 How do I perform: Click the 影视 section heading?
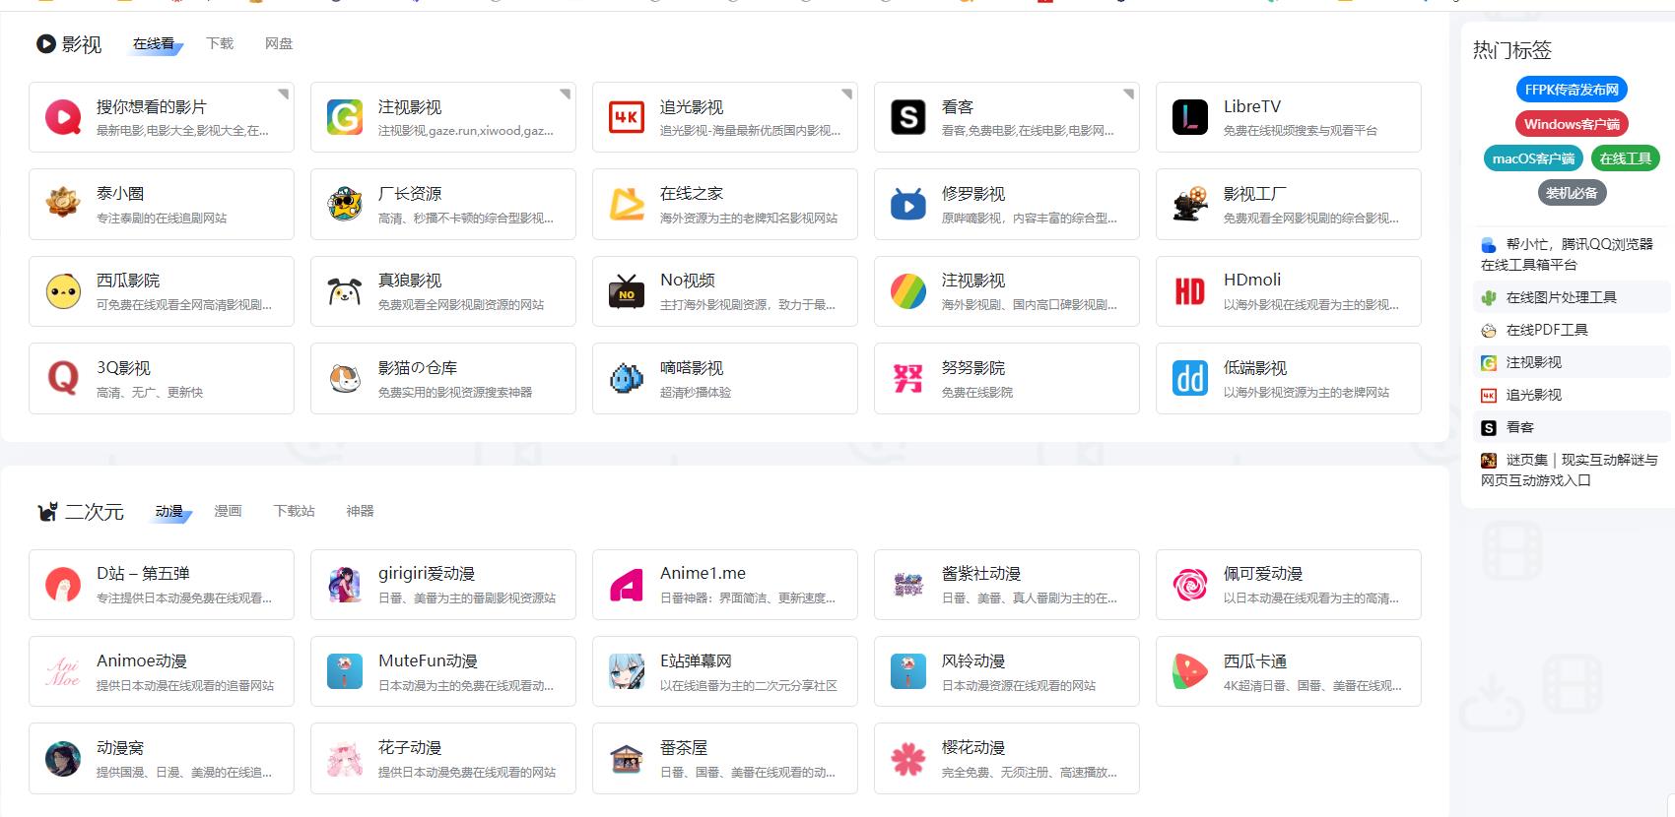pyautogui.click(x=81, y=44)
